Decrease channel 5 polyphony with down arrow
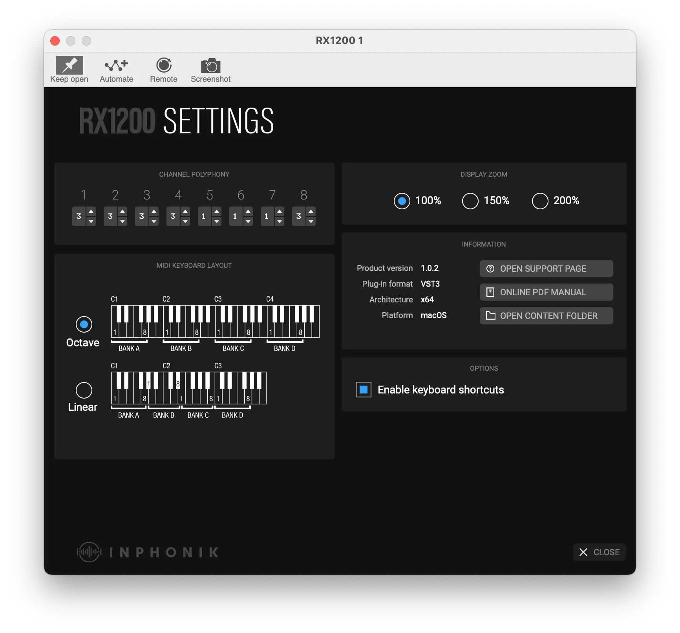The height and width of the screenshot is (633, 680). click(x=217, y=221)
